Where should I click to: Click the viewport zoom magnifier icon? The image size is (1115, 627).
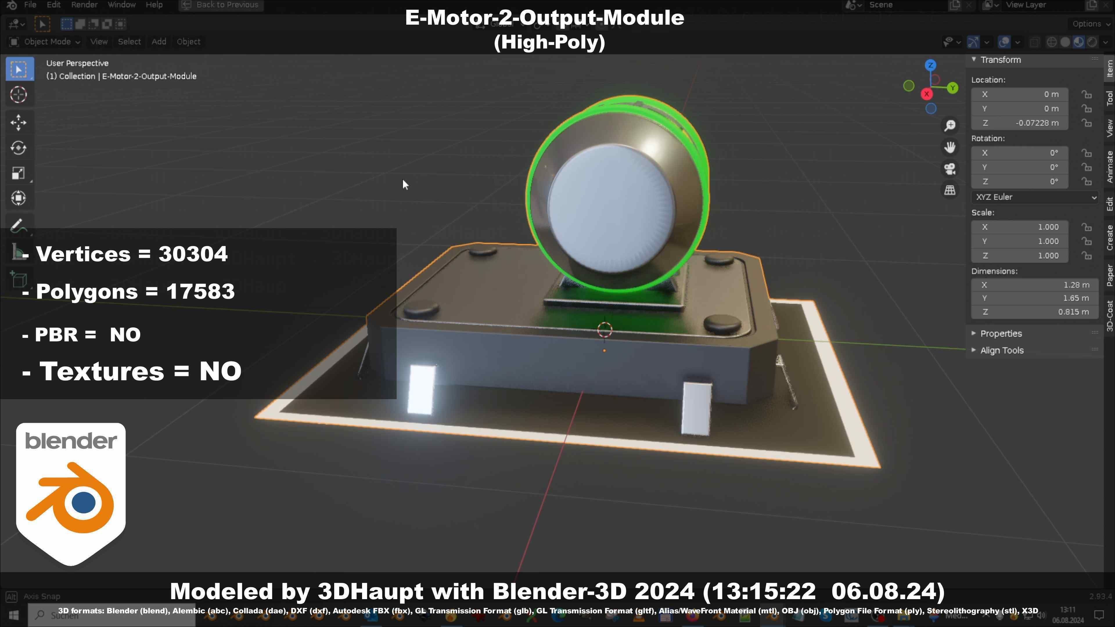pyautogui.click(x=950, y=125)
